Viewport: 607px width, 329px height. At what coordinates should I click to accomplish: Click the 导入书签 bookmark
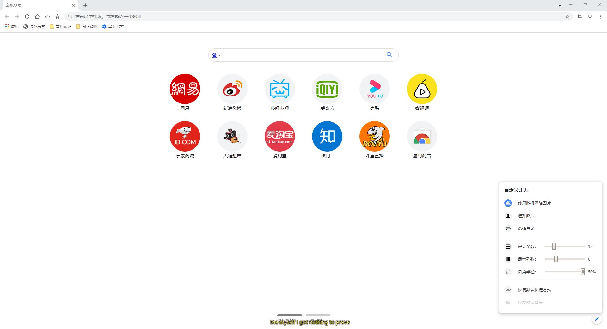[113, 27]
